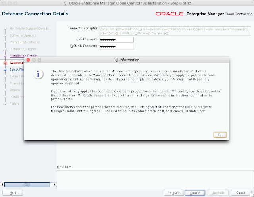The width and height of the screenshot is (254, 197).
Task: Click the 'Database Connection Details' heading
Action: (x=35, y=14)
